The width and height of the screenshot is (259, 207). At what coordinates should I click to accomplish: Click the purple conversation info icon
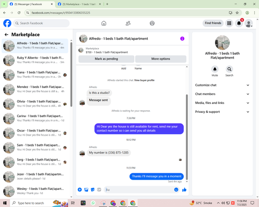click(x=182, y=39)
